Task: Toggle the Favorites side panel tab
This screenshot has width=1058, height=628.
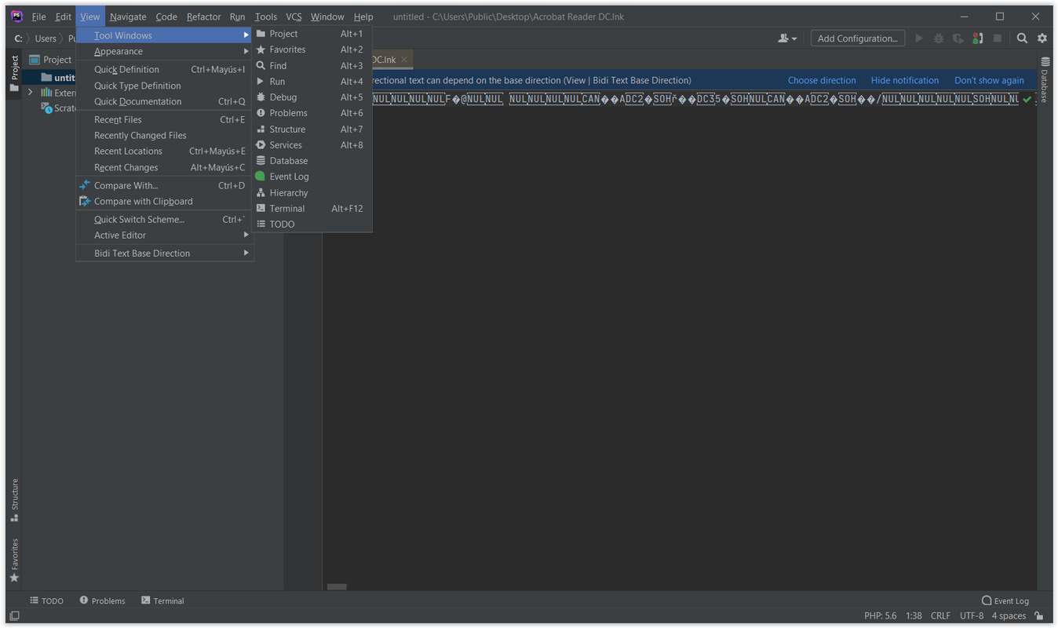Action: 14,560
